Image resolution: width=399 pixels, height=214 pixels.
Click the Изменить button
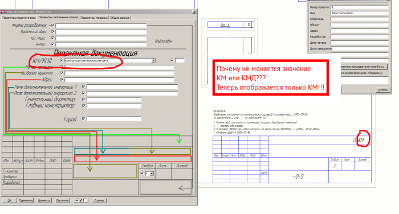tap(44, 200)
